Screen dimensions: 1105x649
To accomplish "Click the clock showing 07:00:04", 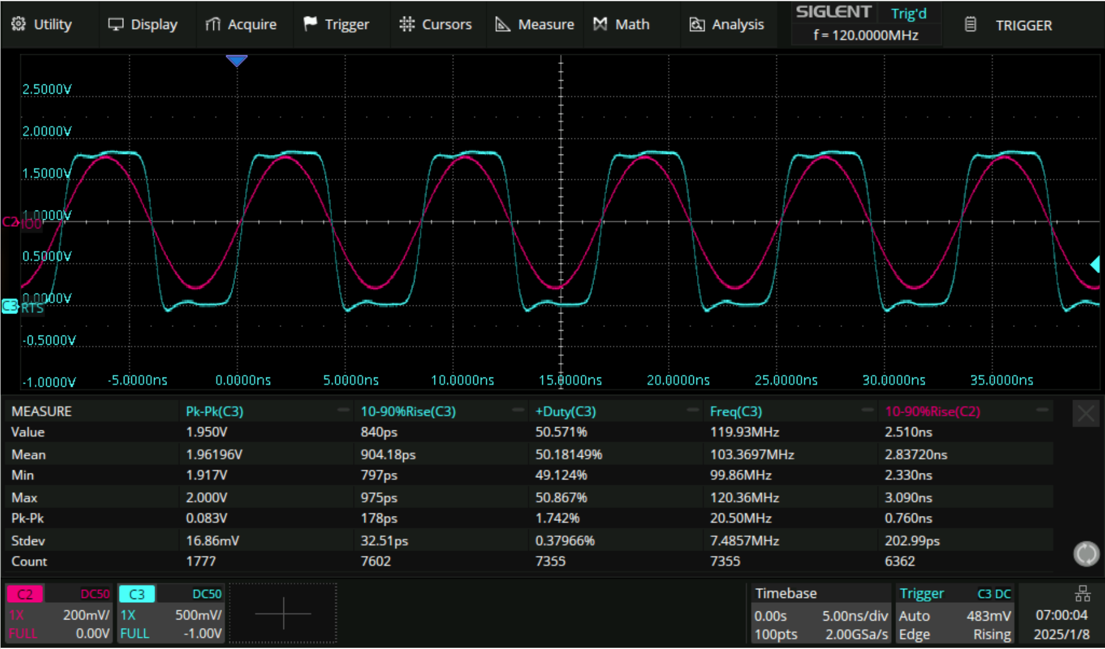I will tap(1061, 615).
